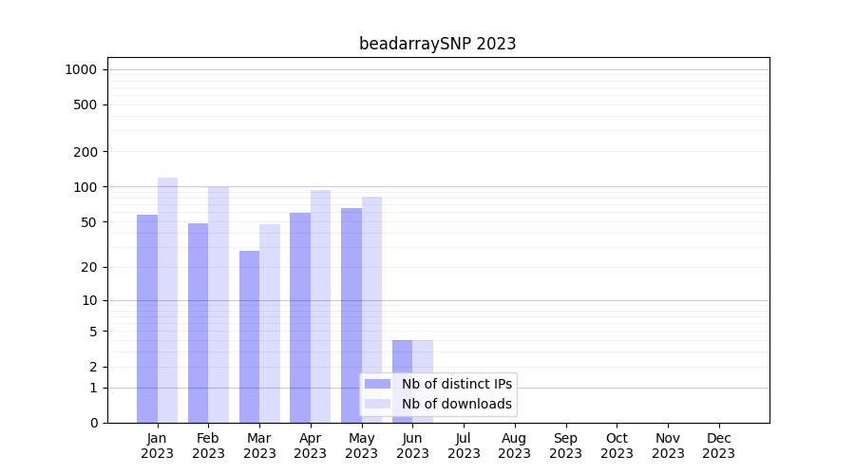Click the Apr 2023 downloads bar
Viewport: 855px width, 475px height.
(x=320, y=306)
